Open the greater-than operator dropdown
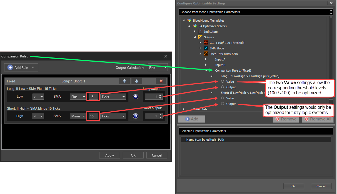Screen dimensions: 337x194 point(38,97)
